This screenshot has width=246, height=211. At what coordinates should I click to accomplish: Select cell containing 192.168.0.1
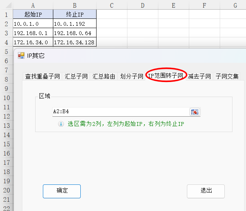[x=33, y=33]
